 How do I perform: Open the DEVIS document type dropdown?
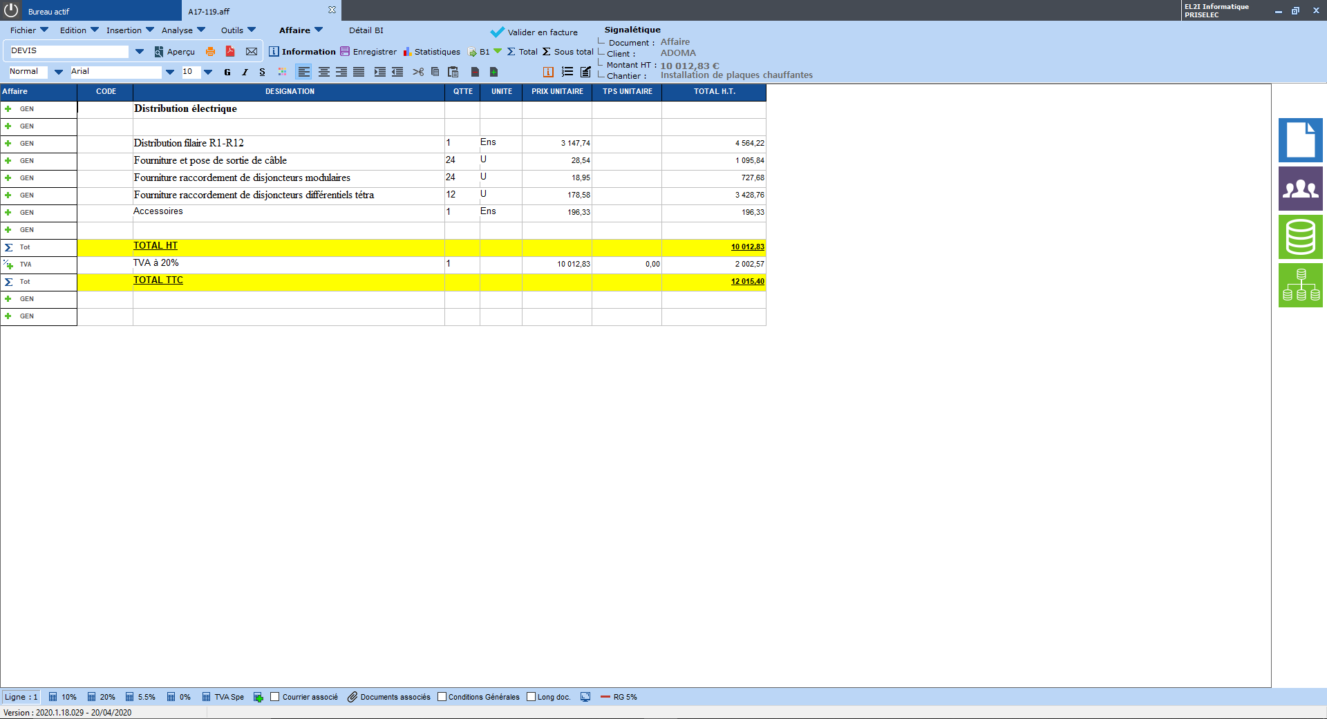[x=140, y=52]
